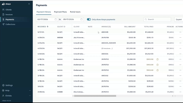Open calendar picker for start date
The width and height of the screenshot is (183, 103).
click(x=56, y=19)
